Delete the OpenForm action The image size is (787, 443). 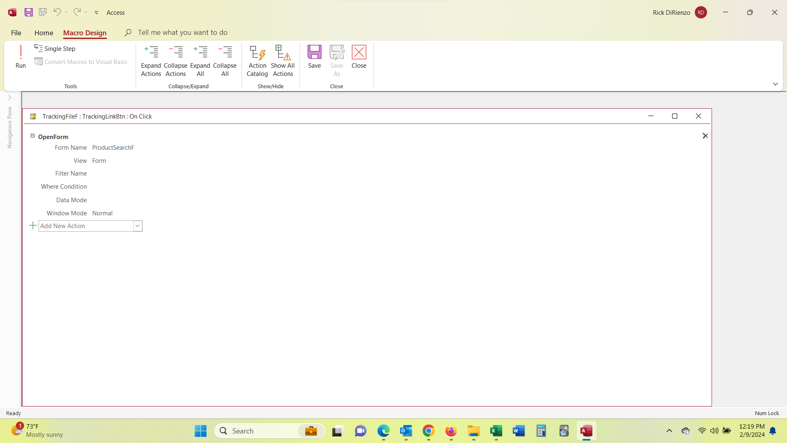click(705, 135)
